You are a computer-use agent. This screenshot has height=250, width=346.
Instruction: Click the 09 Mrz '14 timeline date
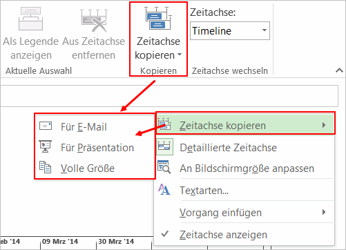[60, 242]
